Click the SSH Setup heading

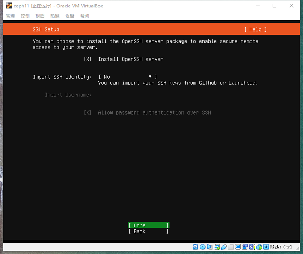click(46, 29)
